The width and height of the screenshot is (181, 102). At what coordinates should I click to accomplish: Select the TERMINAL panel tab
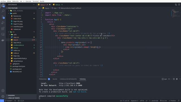83,79
